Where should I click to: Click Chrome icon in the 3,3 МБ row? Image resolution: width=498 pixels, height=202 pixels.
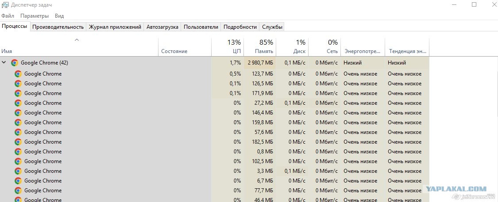coord(18,171)
